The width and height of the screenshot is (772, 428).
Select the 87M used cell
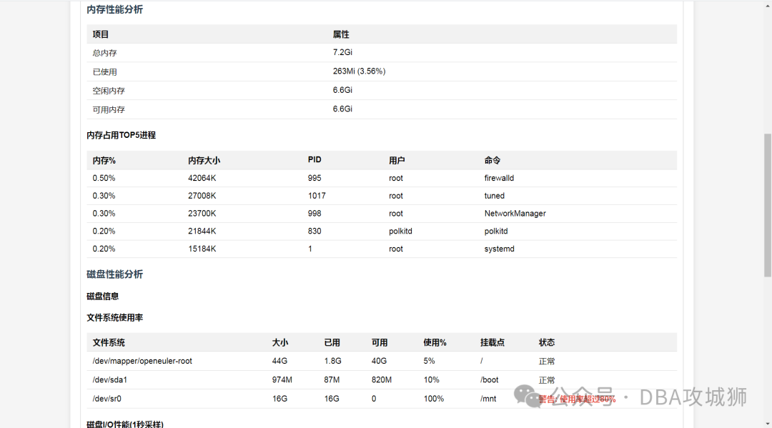(x=332, y=380)
